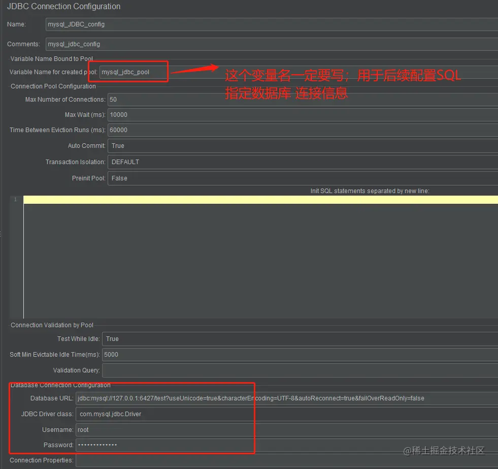Click the JDBC Driver class label

point(47,414)
